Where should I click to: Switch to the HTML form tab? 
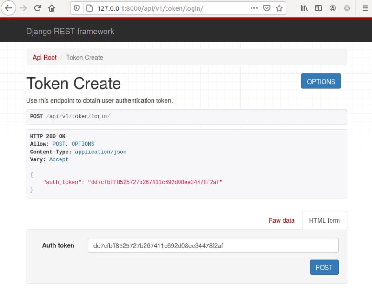325,220
